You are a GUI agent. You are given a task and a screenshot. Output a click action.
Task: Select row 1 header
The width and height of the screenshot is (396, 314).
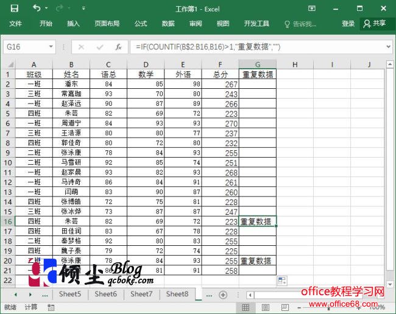point(8,74)
